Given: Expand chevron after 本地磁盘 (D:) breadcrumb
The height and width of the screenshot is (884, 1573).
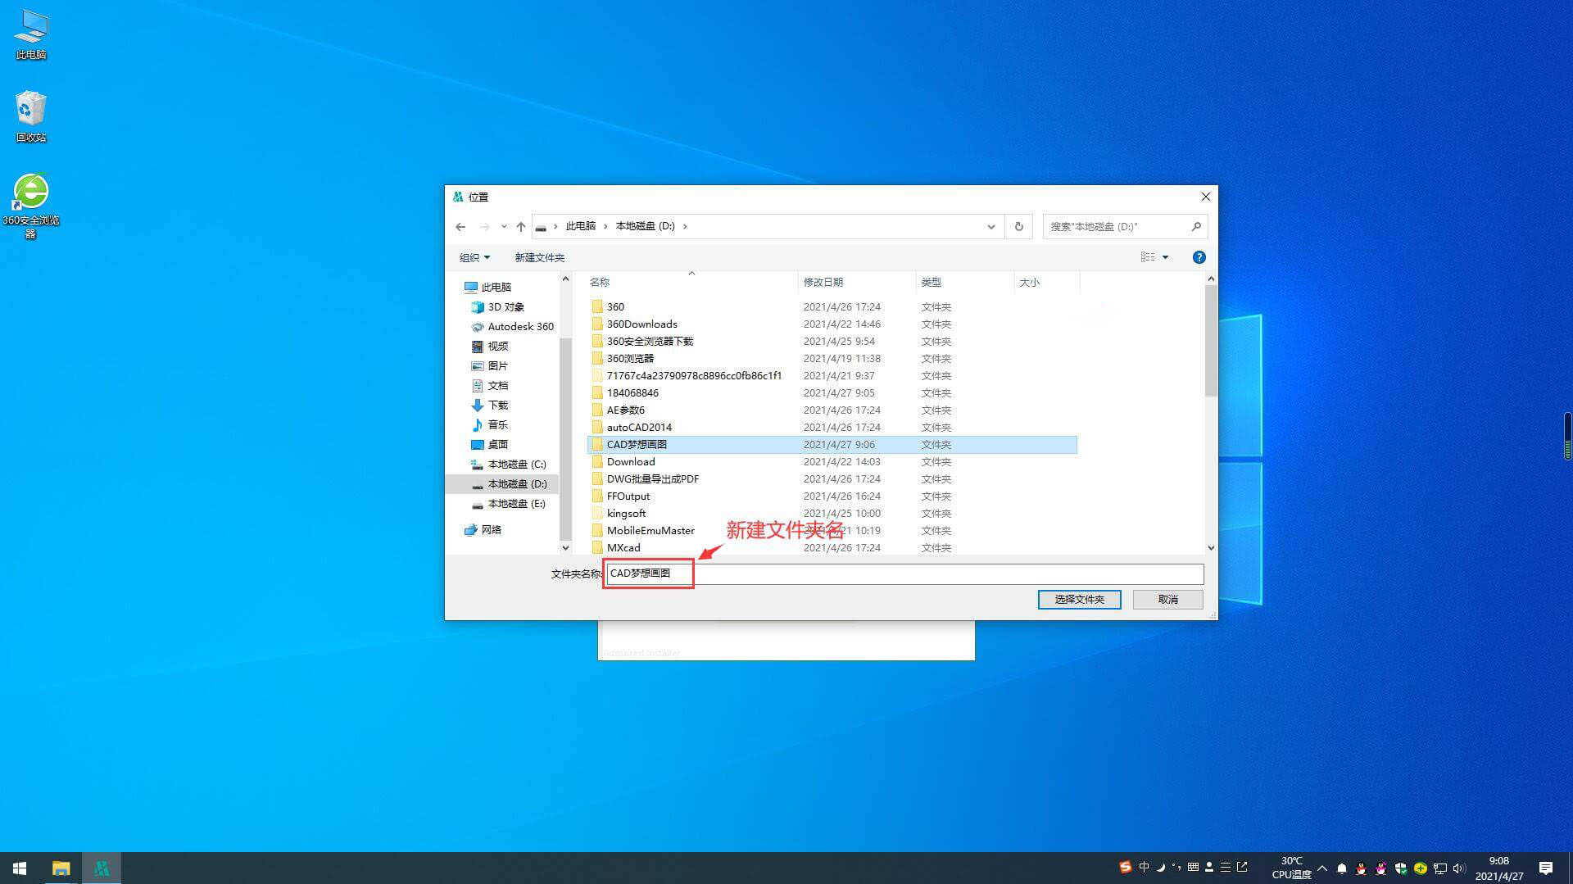Looking at the screenshot, I should [685, 227].
